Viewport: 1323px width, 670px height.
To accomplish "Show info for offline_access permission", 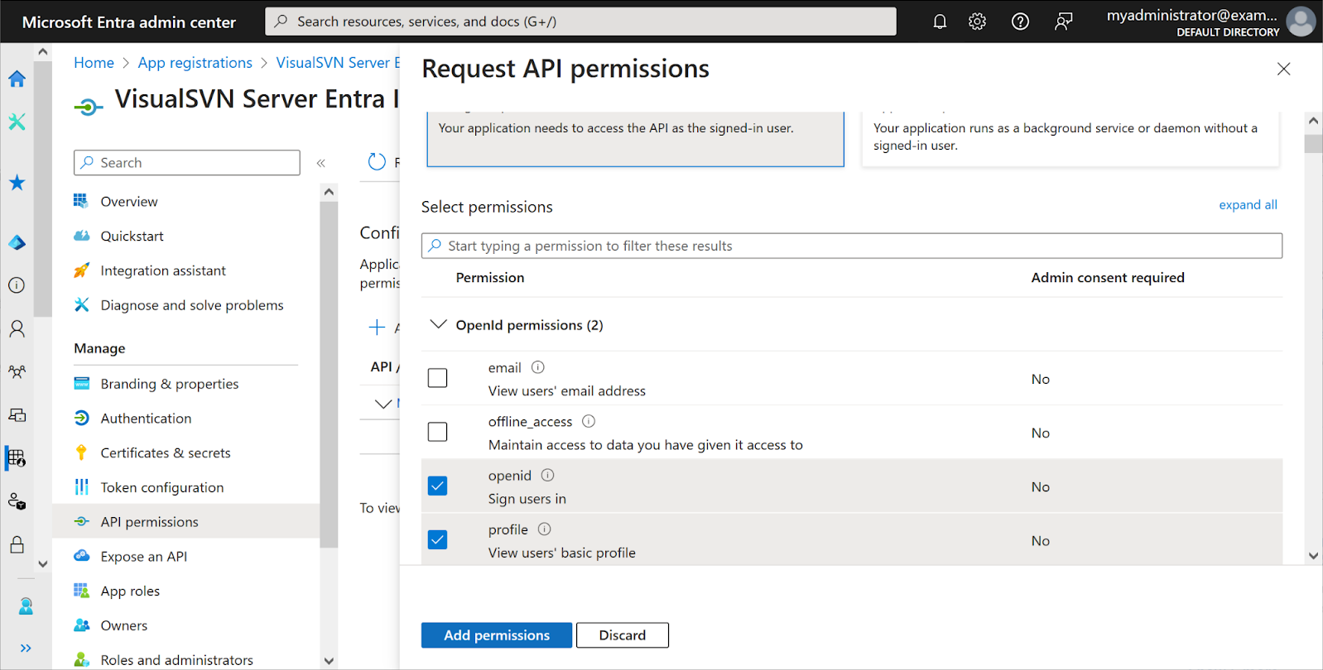I will coord(589,421).
